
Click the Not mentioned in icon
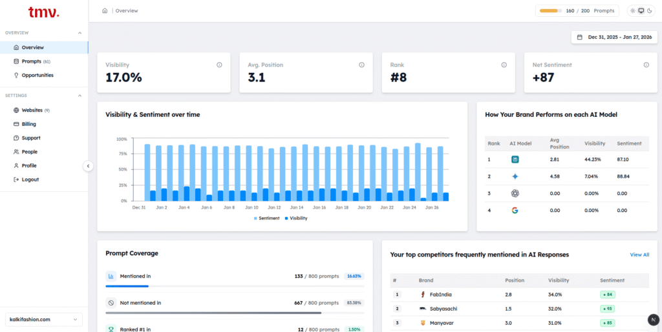pos(111,303)
